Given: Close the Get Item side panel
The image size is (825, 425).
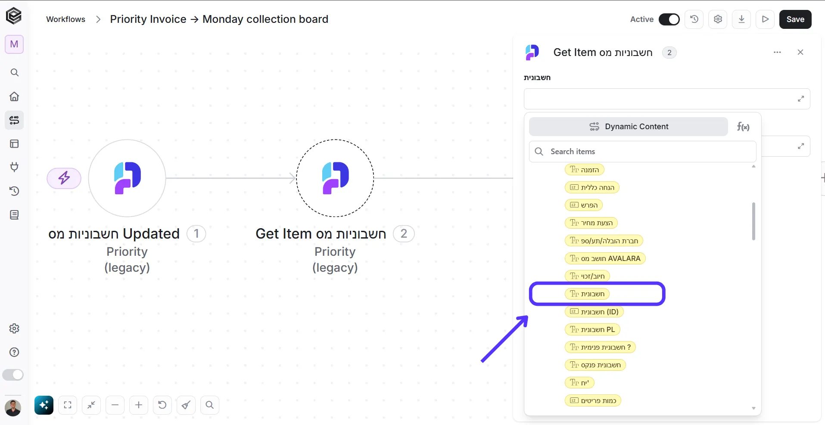Looking at the screenshot, I should tap(800, 53).
